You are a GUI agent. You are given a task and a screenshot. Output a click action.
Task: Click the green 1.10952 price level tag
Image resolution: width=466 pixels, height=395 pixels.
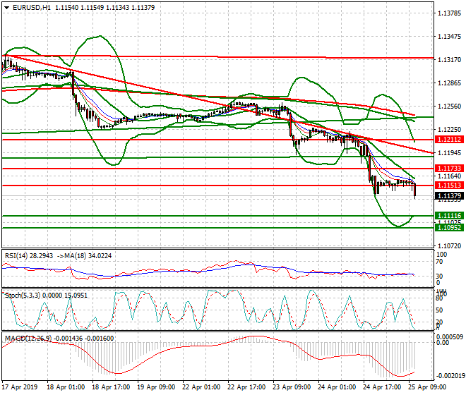tap(449, 227)
